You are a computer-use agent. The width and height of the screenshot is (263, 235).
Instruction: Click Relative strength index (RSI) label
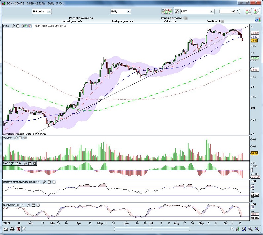pyautogui.click(x=21, y=182)
